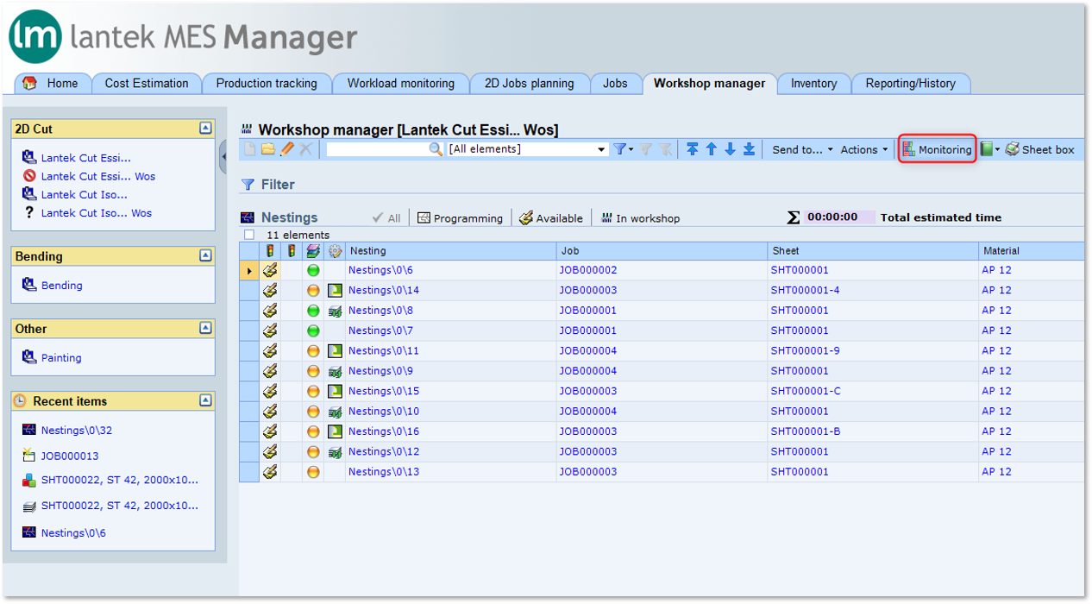Toggle the In workshop nestings filter
The width and height of the screenshot is (1092, 604).
[x=640, y=218]
